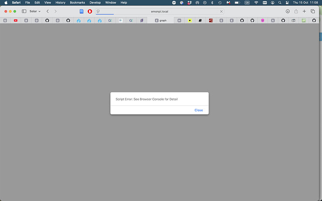The height and width of the screenshot is (201, 322).
Task: Minimize the Safari window
Action: coord(10,11)
